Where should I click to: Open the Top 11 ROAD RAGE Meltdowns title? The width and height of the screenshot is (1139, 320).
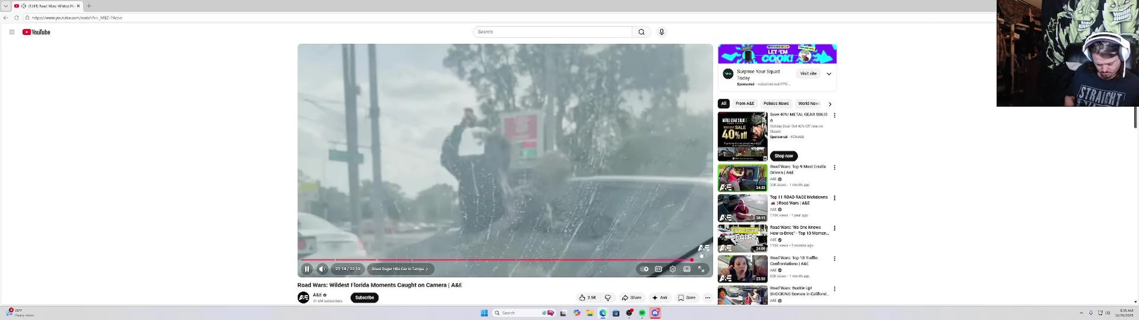point(799,200)
